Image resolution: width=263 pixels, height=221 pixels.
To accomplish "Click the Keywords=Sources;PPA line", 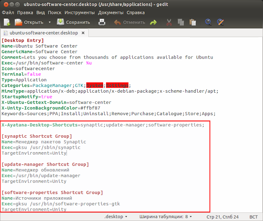I will 108,114.
